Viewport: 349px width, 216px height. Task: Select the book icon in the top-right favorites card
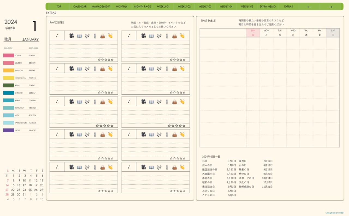click(x=151, y=36)
